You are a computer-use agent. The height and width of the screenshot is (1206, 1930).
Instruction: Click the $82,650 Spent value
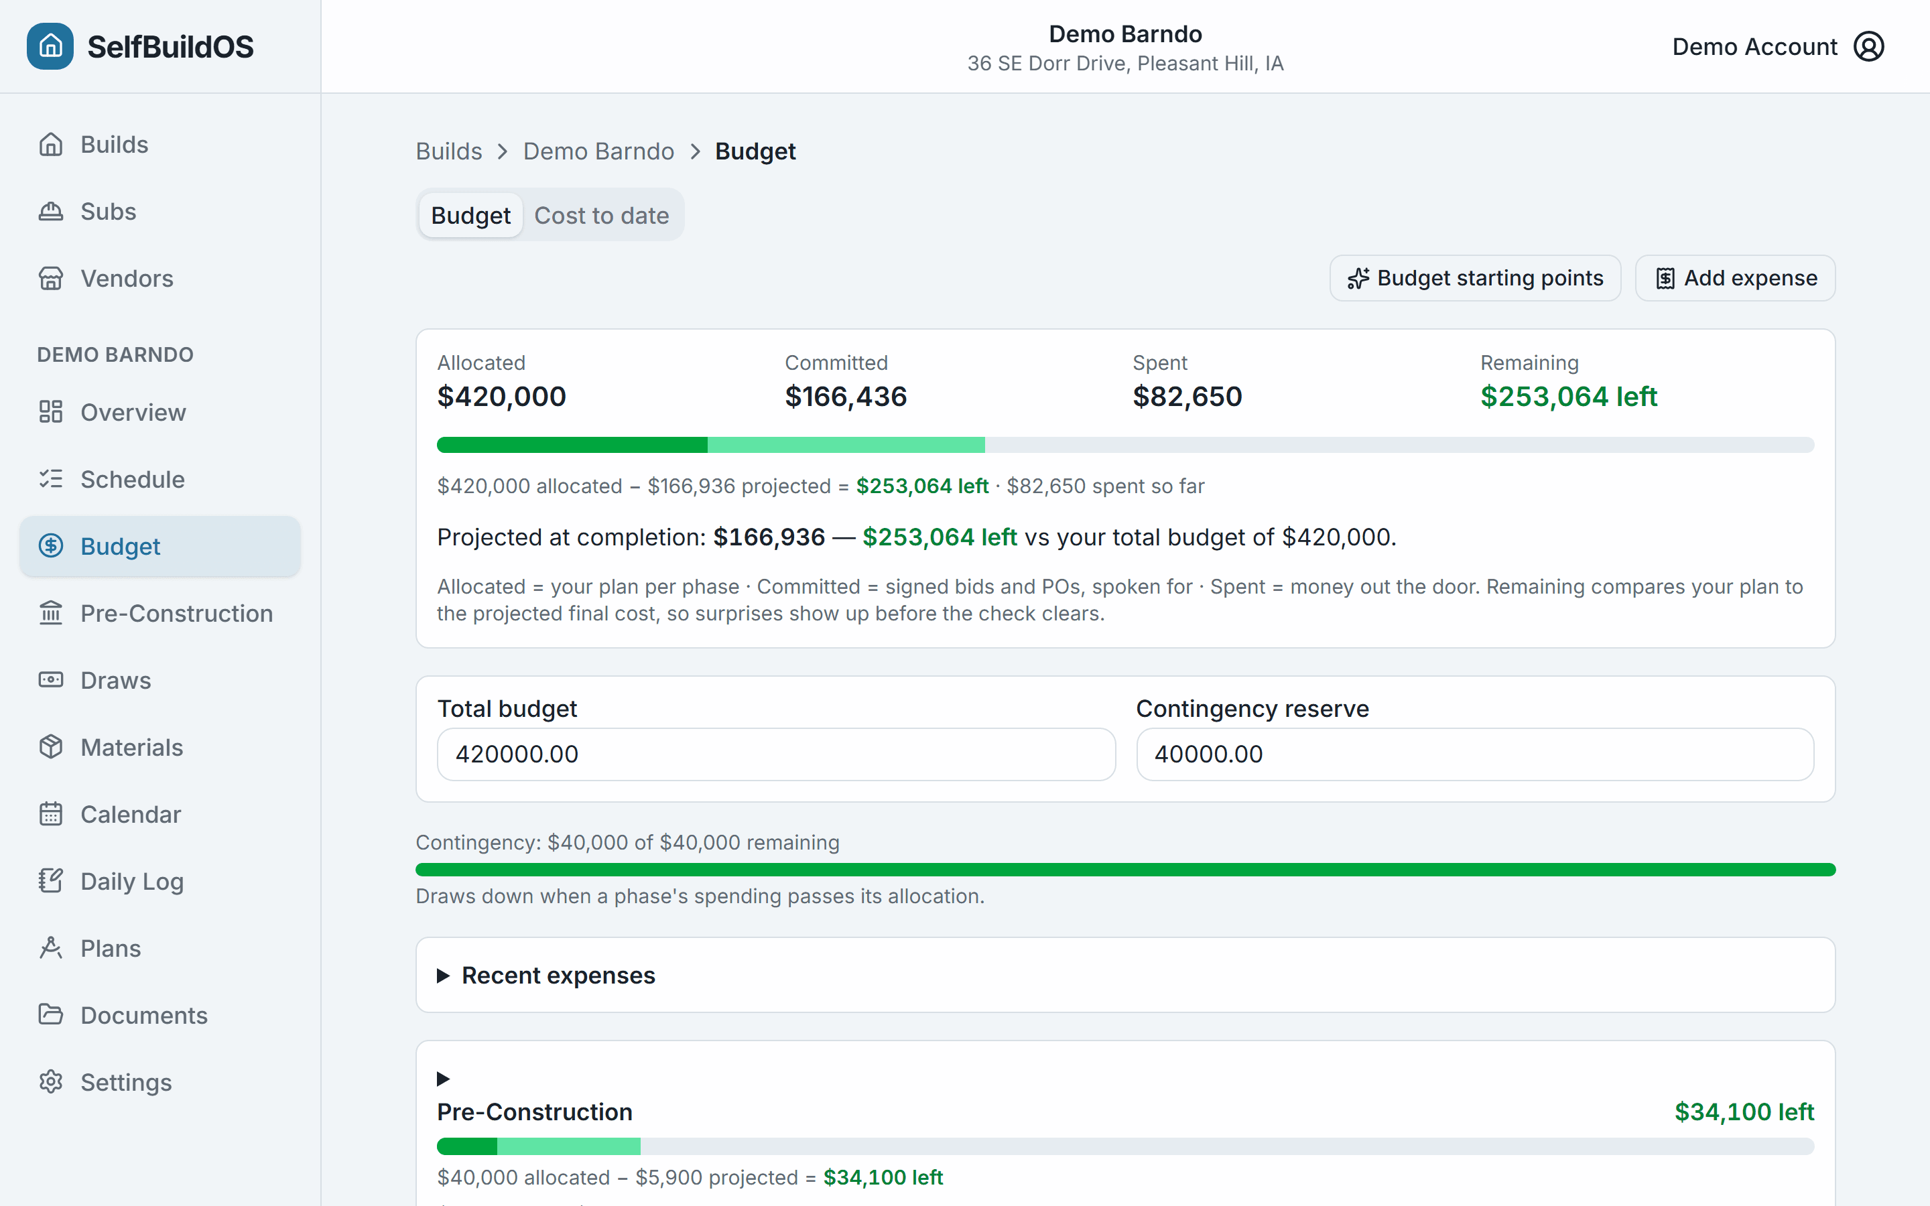(x=1187, y=397)
